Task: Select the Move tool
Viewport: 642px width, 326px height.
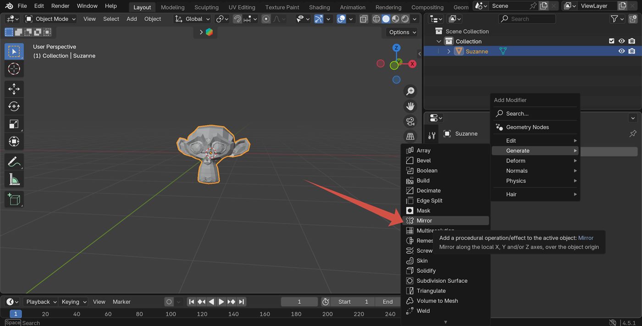Action: click(x=14, y=89)
